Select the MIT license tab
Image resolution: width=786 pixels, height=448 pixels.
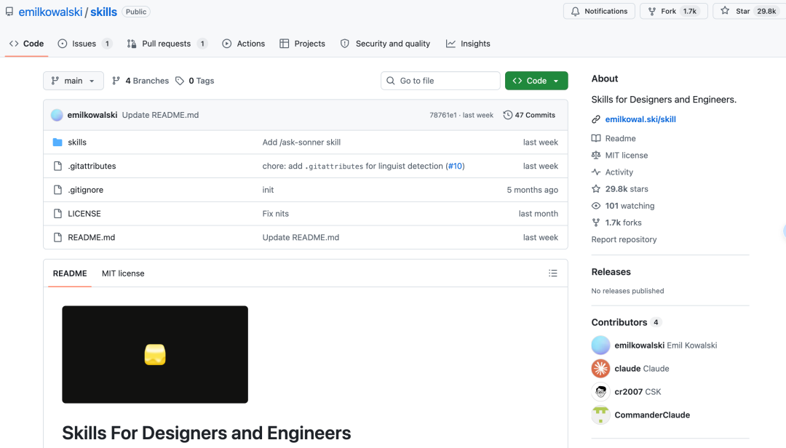[x=123, y=273]
